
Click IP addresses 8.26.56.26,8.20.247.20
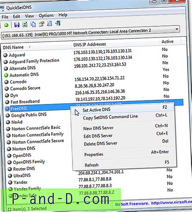tap(94, 85)
